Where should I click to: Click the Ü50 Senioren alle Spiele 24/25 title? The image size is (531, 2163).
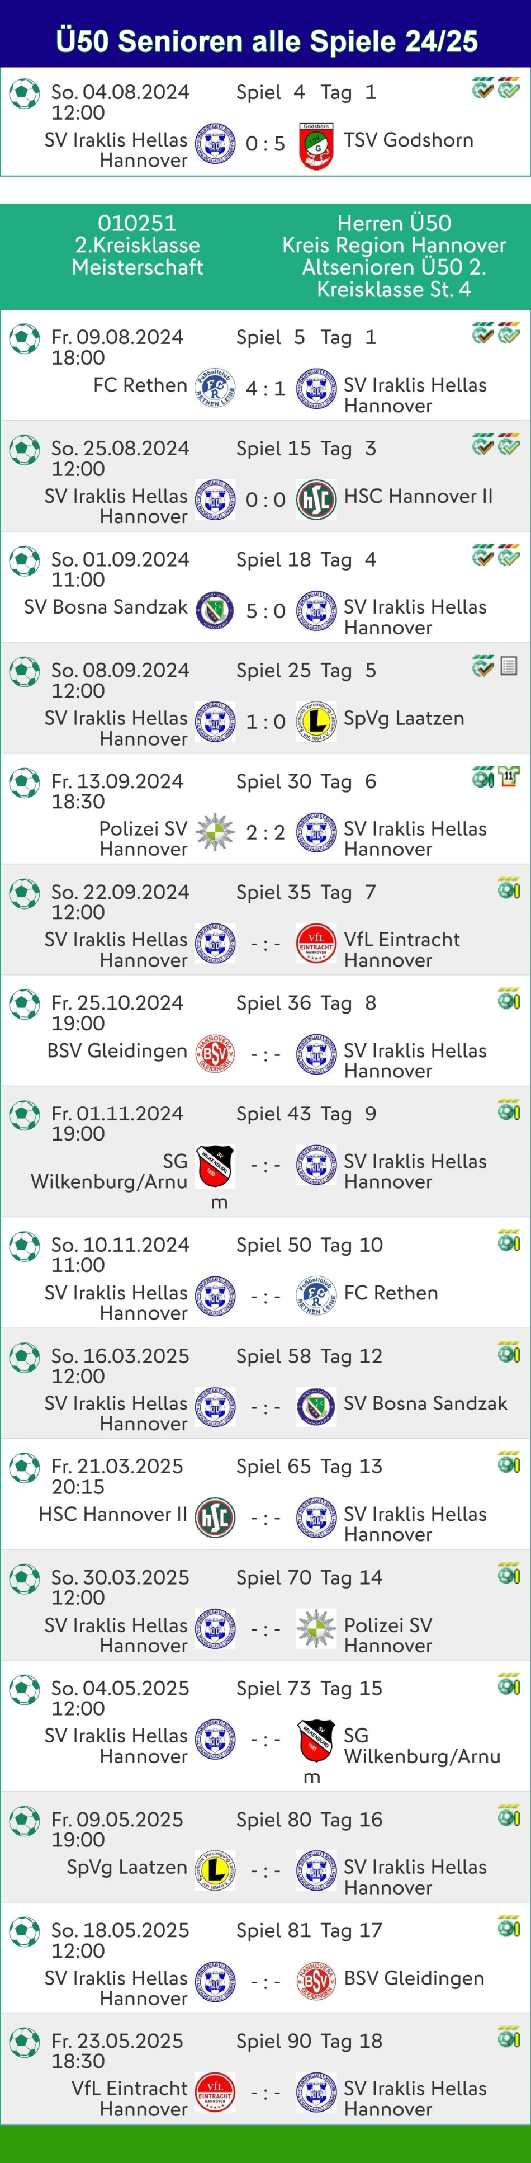[266, 40]
